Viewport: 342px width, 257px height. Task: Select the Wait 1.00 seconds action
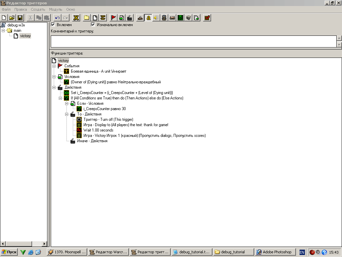(x=99, y=130)
